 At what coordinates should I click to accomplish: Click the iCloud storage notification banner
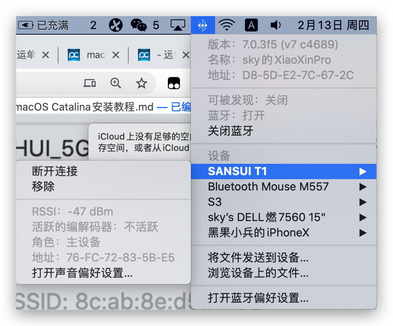[140, 142]
